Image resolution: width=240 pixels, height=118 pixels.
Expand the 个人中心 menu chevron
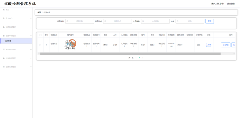[31, 18]
